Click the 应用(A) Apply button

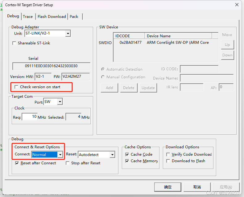pyautogui.click(x=226, y=187)
